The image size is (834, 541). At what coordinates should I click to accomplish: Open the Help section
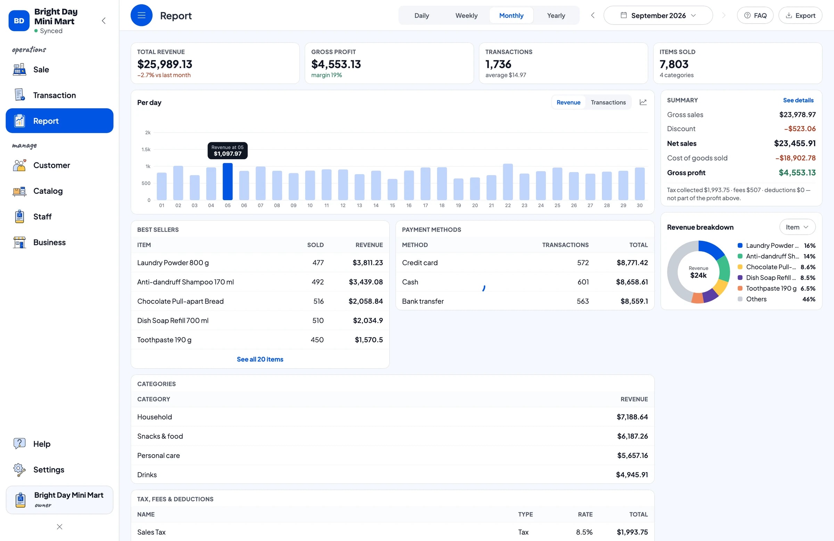click(x=59, y=444)
